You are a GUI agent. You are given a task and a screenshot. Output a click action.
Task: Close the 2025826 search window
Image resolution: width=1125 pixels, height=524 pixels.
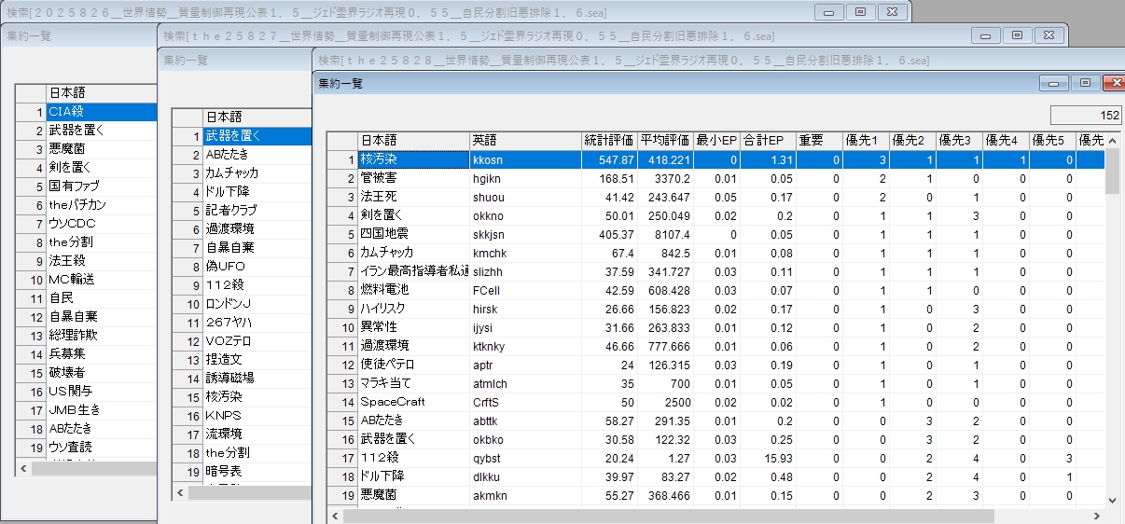891,11
